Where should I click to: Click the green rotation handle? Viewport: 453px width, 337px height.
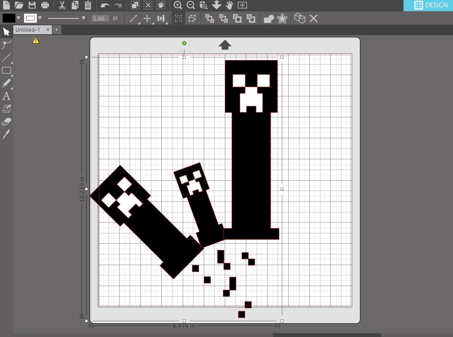[x=184, y=43]
